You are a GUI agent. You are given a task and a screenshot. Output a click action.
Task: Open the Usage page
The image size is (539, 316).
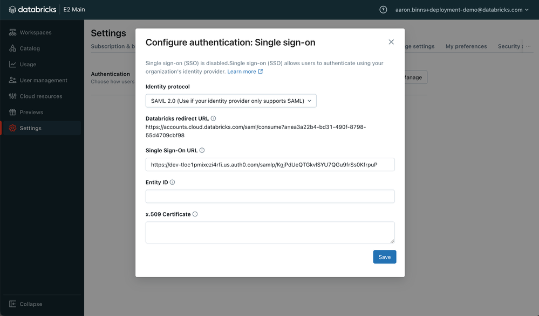click(x=28, y=65)
